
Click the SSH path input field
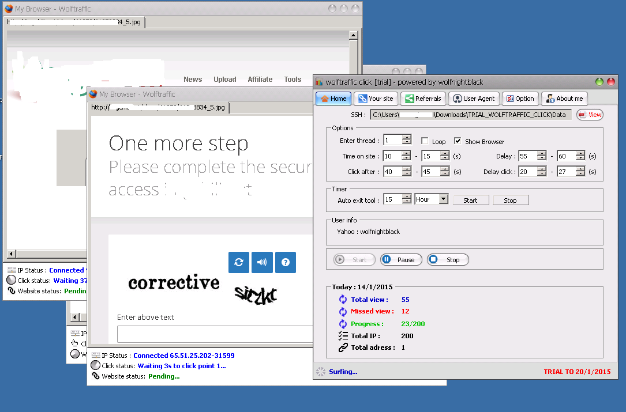pyautogui.click(x=471, y=115)
